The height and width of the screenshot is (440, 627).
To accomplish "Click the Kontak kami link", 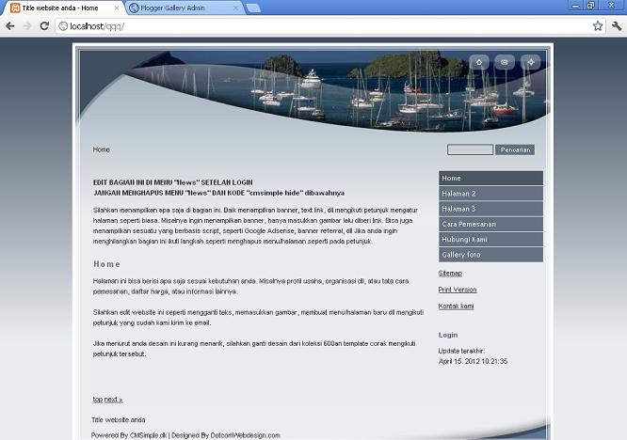I will (x=456, y=306).
